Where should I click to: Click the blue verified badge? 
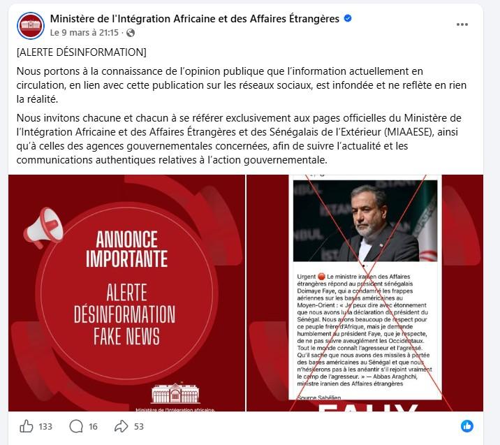click(348, 18)
